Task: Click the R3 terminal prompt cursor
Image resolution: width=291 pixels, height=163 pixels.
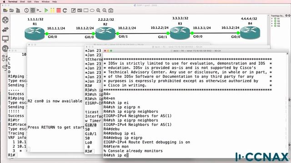Action: [93, 151]
